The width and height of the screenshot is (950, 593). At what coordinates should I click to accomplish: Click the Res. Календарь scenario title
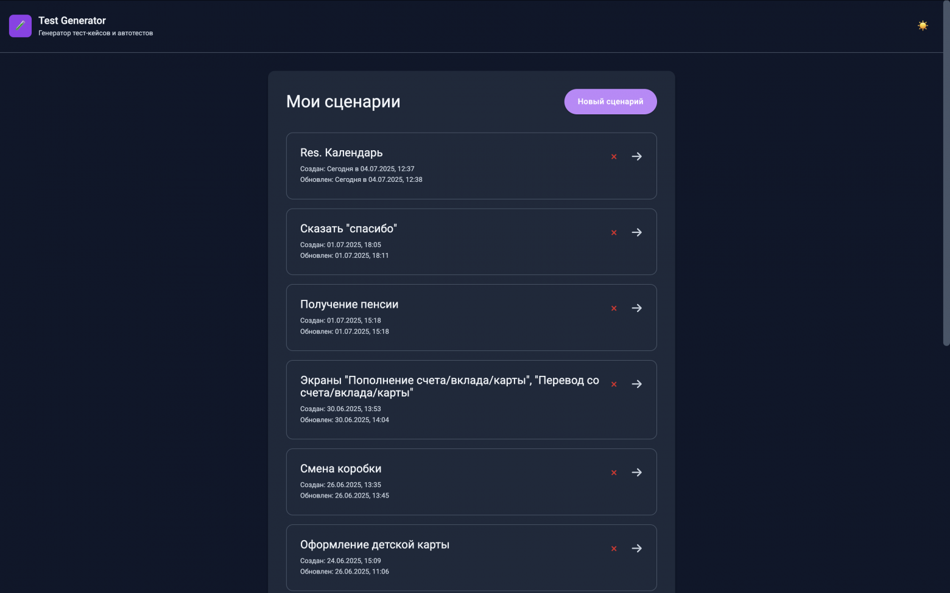341,153
